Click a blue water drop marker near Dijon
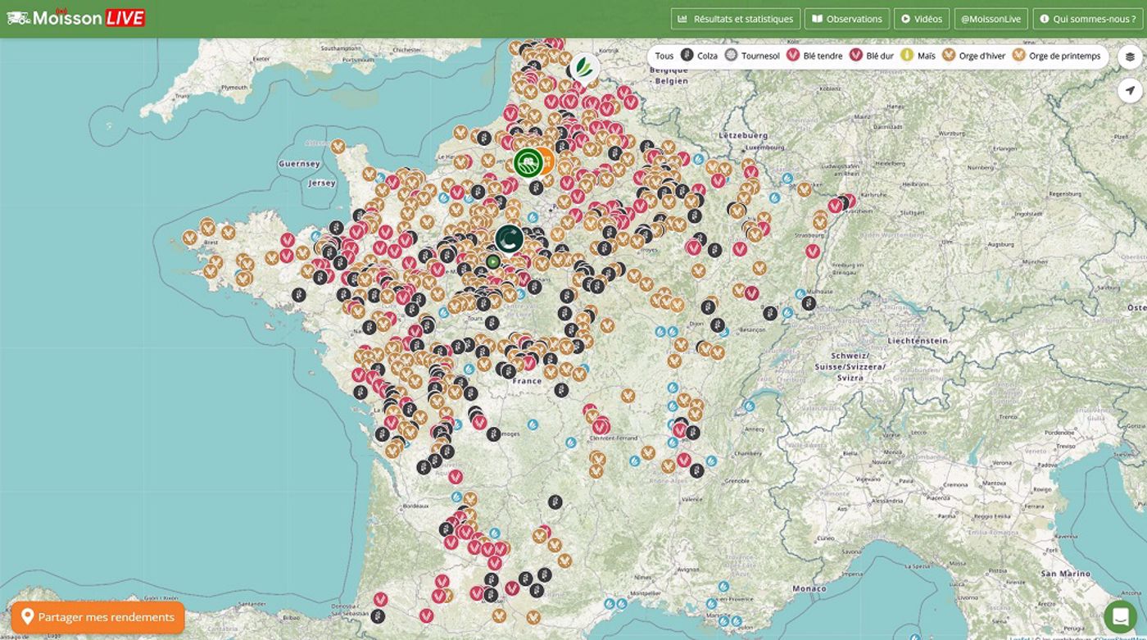Screen dimensions: 1147x640 [673, 331]
